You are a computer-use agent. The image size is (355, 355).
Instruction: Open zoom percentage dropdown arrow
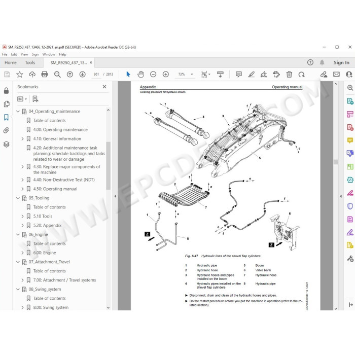tap(192, 74)
